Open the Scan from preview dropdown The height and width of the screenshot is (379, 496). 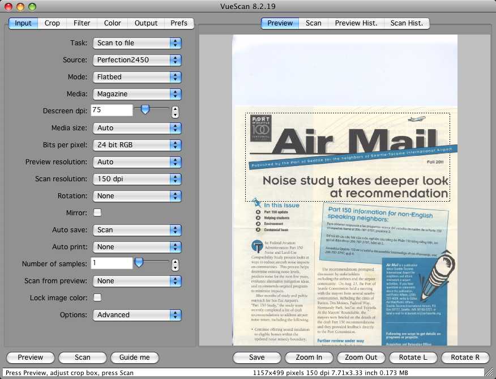click(137, 281)
